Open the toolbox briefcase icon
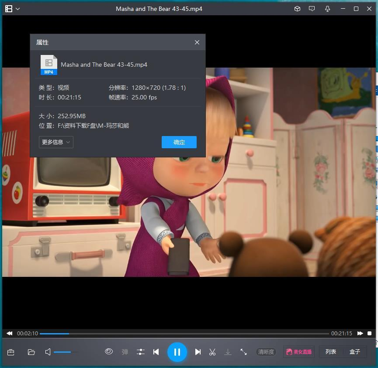The height and width of the screenshot is (368, 378). point(11,352)
